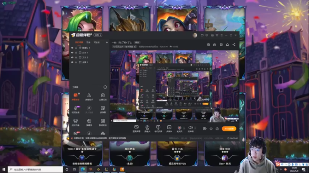Mute the 扬声器 speaker
The height and width of the screenshot is (173, 309).
[x=190, y=129]
